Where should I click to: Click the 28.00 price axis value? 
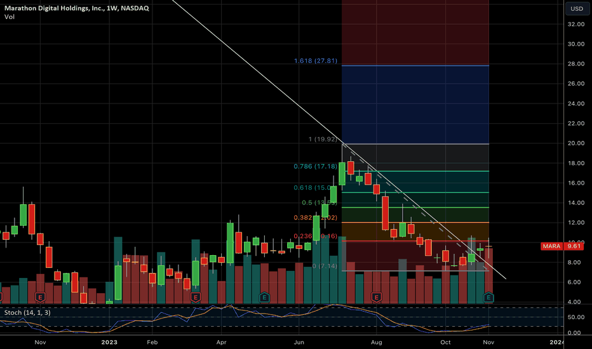pos(576,63)
